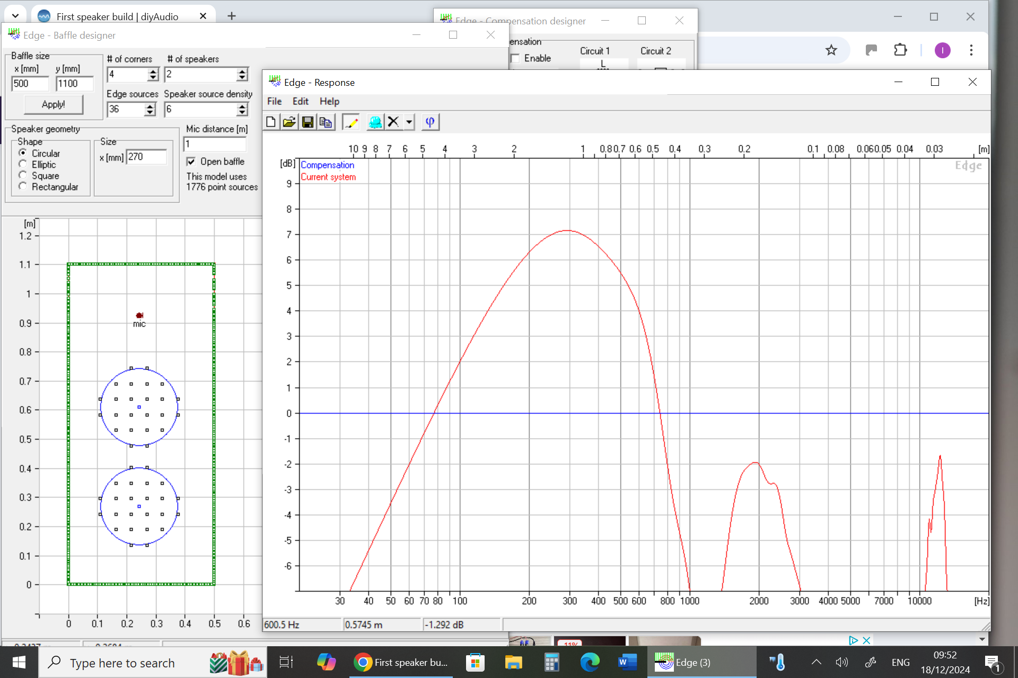Click the cyan overlay icon in Response toolbar
1018x678 pixels.
tap(375, 122)
